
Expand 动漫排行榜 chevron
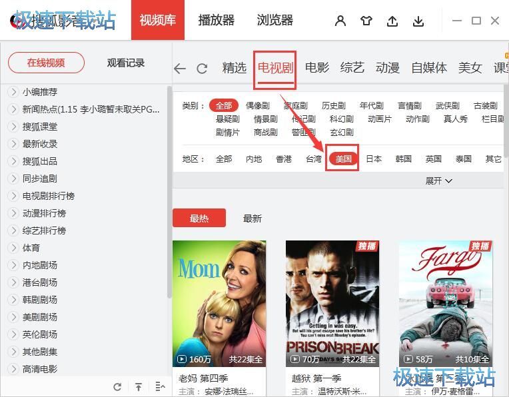pos(13,213)
